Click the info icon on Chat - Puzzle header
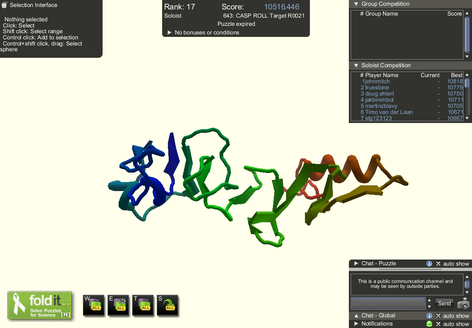472x328 pixels. click(429, 264)
